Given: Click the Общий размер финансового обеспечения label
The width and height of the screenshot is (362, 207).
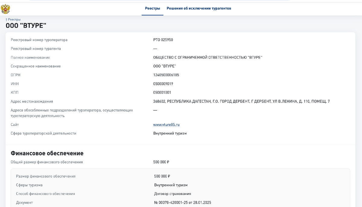Looking at the screenshot, I should (x=47, y=162).
